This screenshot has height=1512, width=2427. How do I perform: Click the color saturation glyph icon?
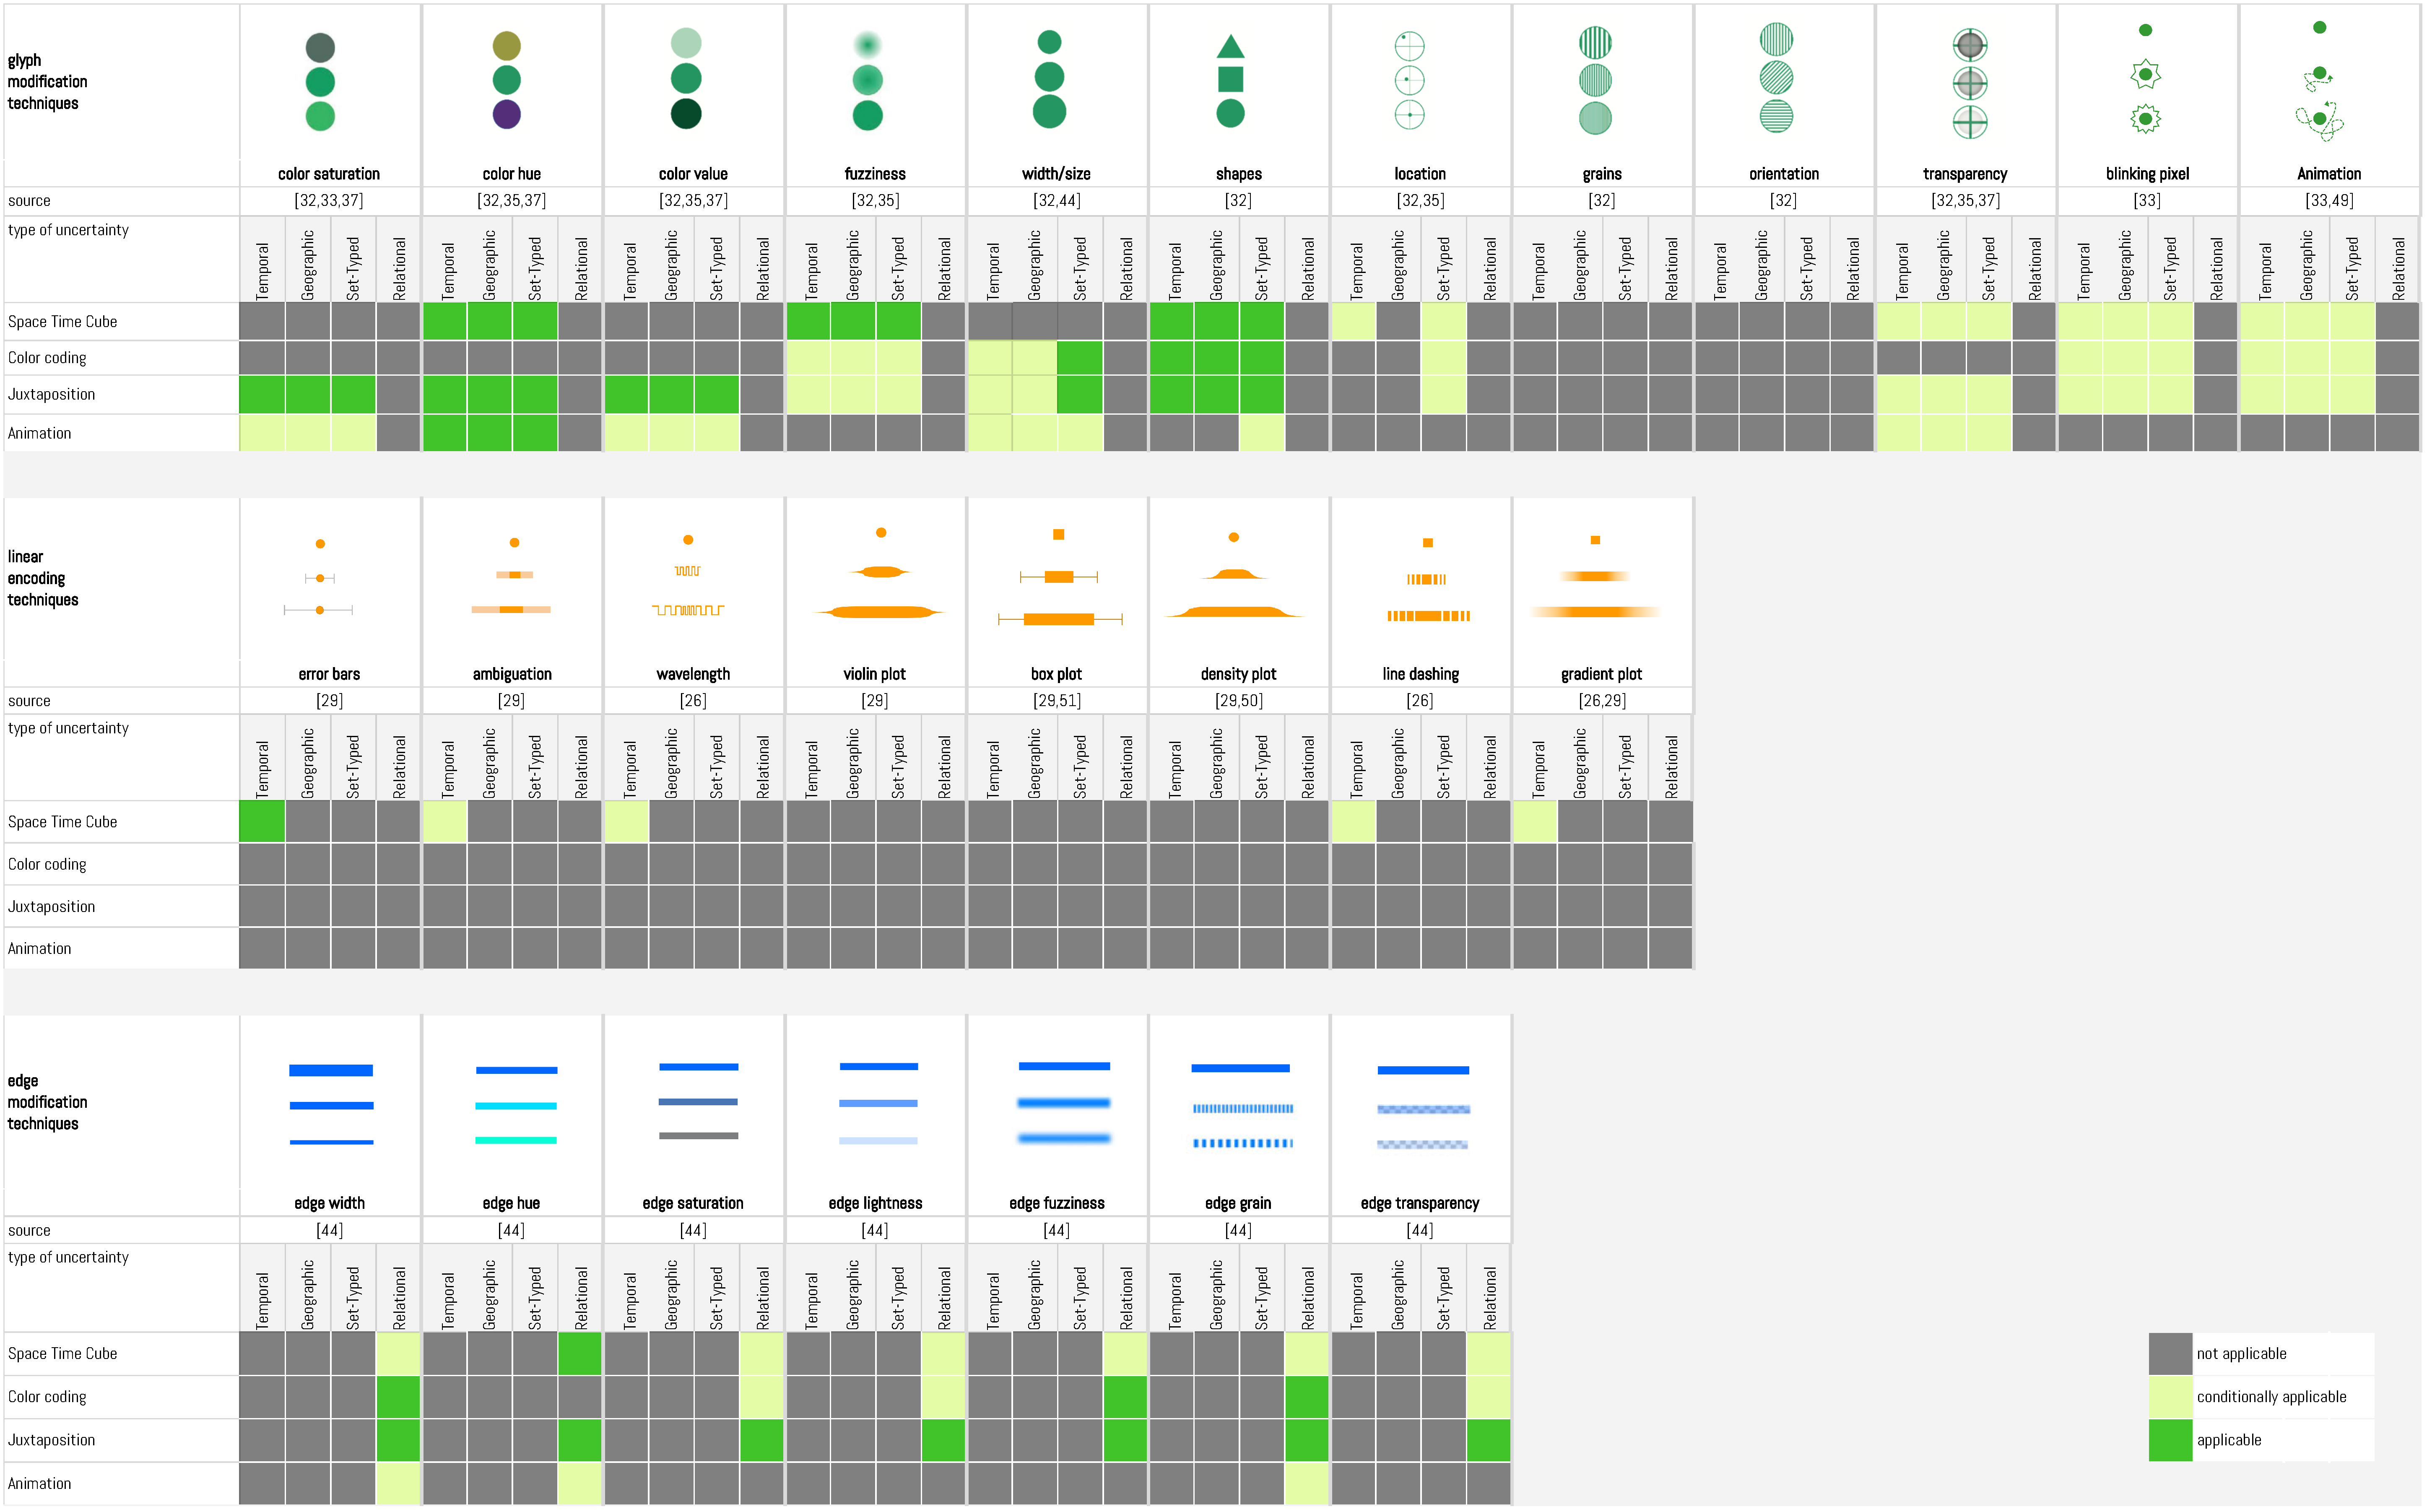(x=320, y=82)
